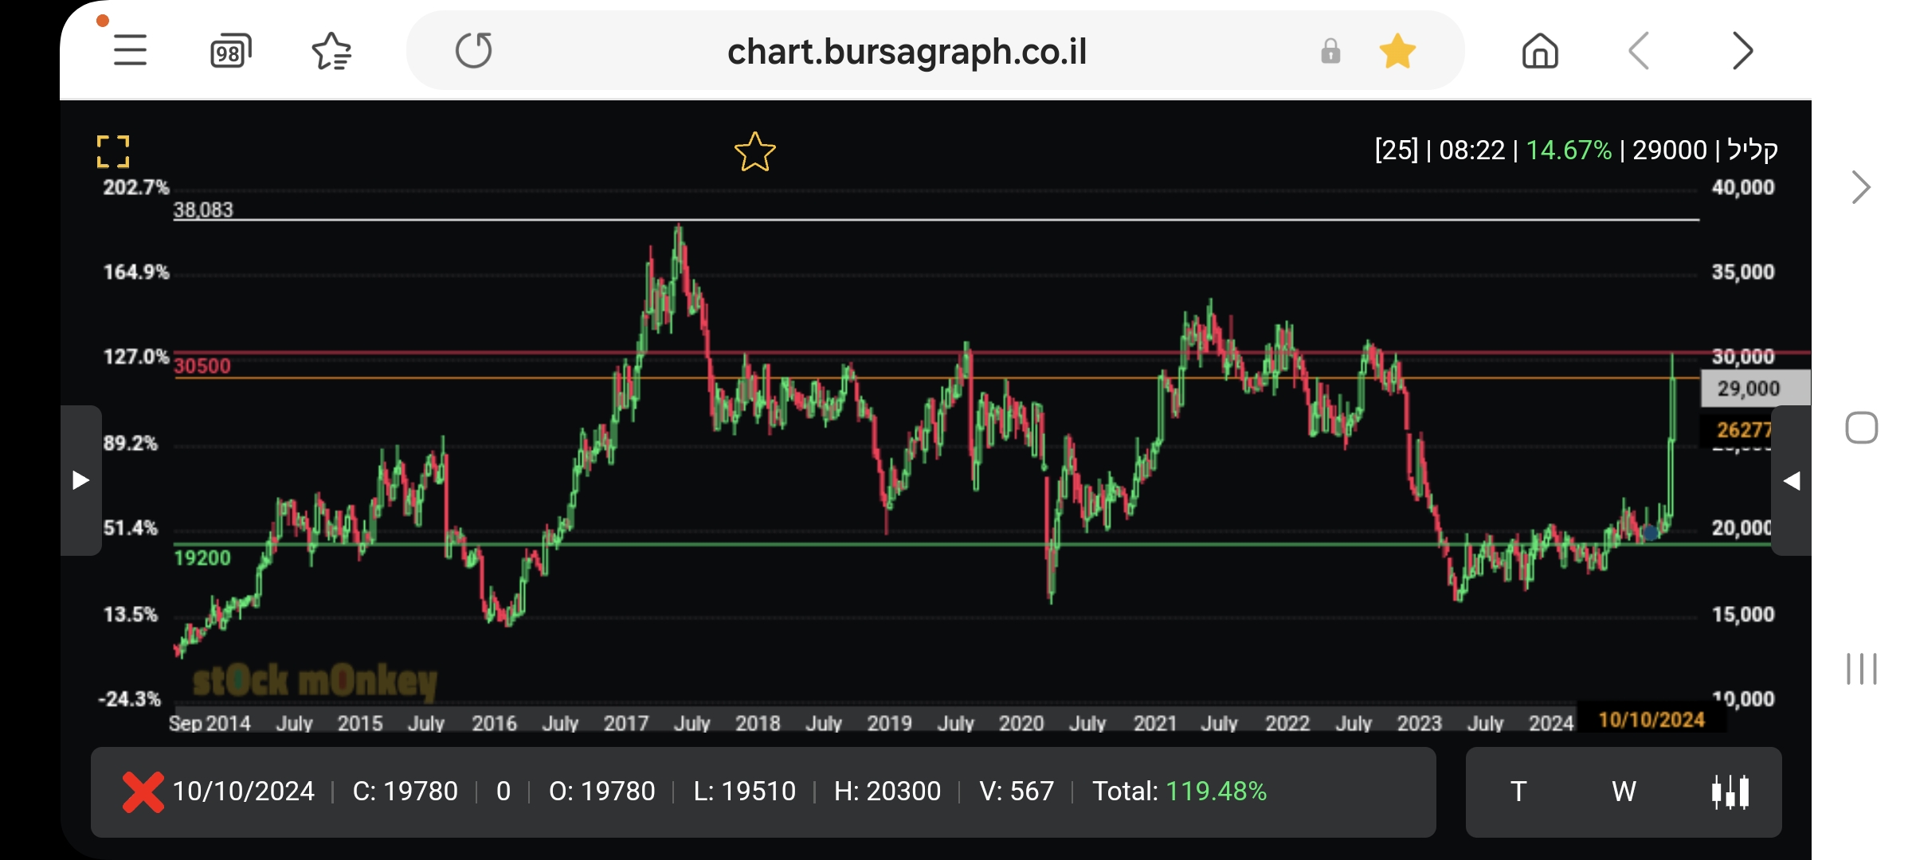This screenshot has width=1912, height=860.
Task: Toggle the yellow bookmark star in address bar
Action: (1397, 52)
